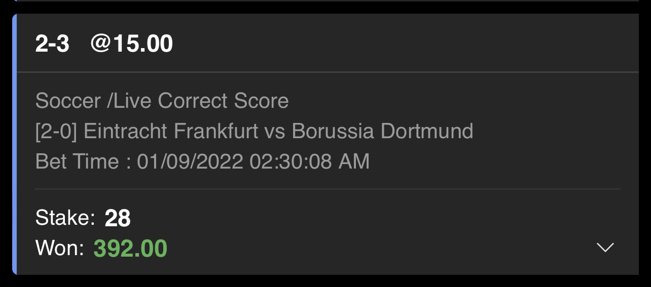Click the [2-0] live score indicator
Viewport: 651px width, 287px height.
[56, 132]
